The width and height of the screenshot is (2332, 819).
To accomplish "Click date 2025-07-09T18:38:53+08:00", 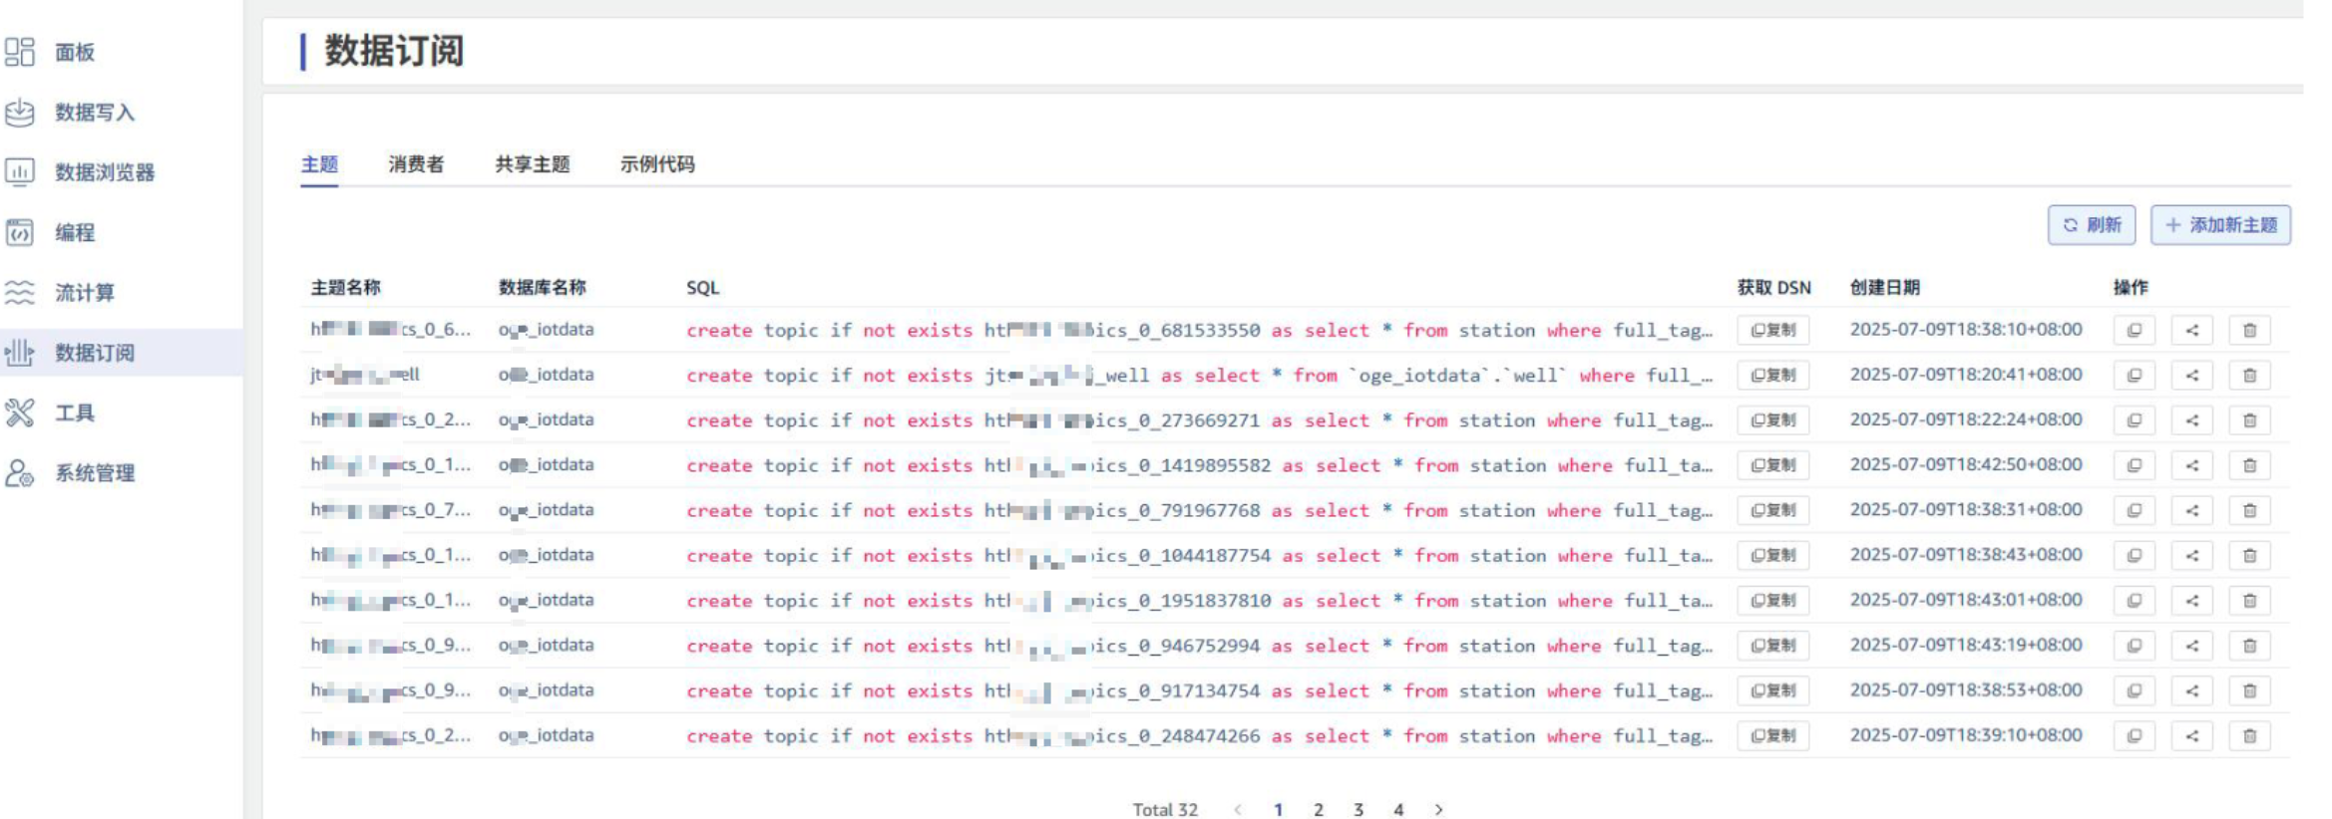I will (1966, 689).
